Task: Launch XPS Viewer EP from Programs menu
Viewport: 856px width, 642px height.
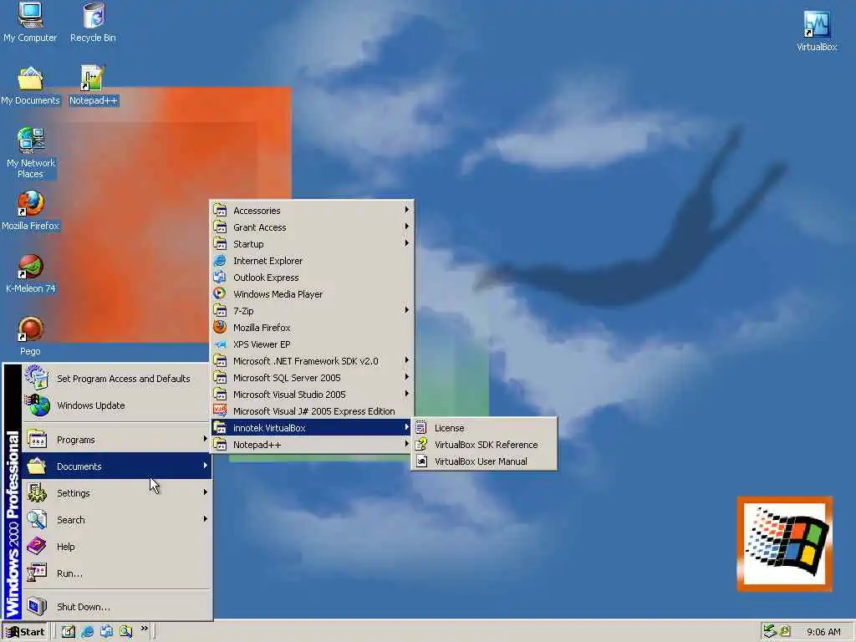Action: click(312, 344)
